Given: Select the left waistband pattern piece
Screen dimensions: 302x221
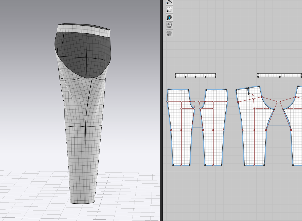Looking at the screenshot, I should coord(195,75).
